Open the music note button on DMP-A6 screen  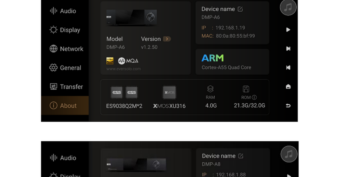288,7
